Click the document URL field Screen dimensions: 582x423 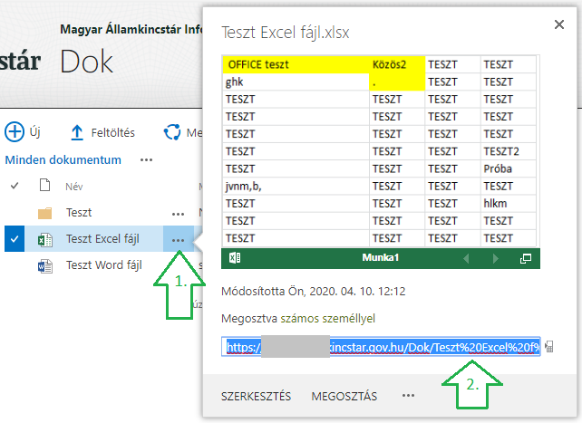coord(381,347)
